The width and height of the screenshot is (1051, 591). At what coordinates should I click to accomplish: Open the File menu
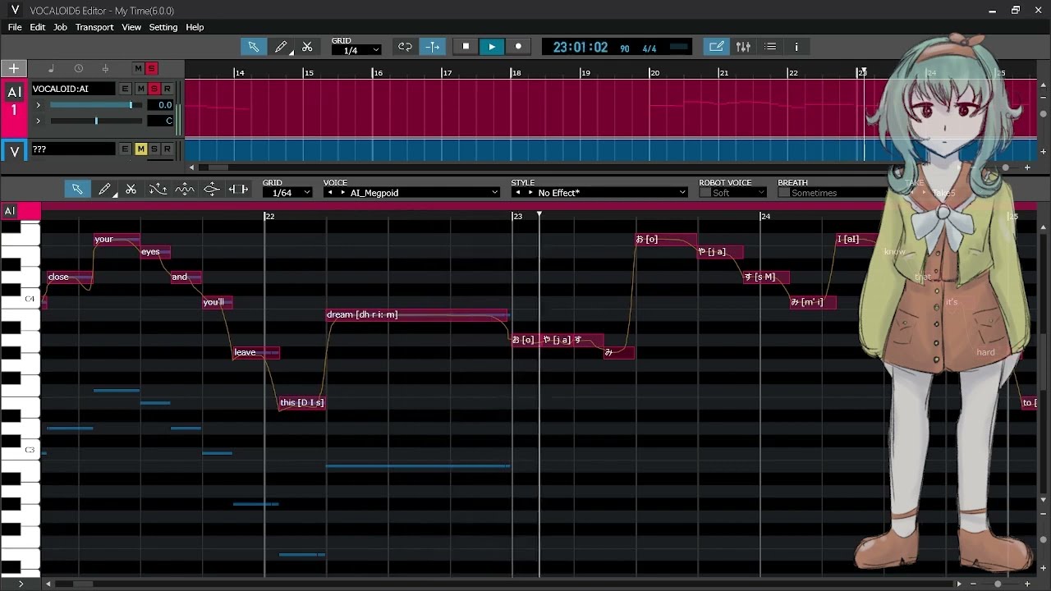15,27
